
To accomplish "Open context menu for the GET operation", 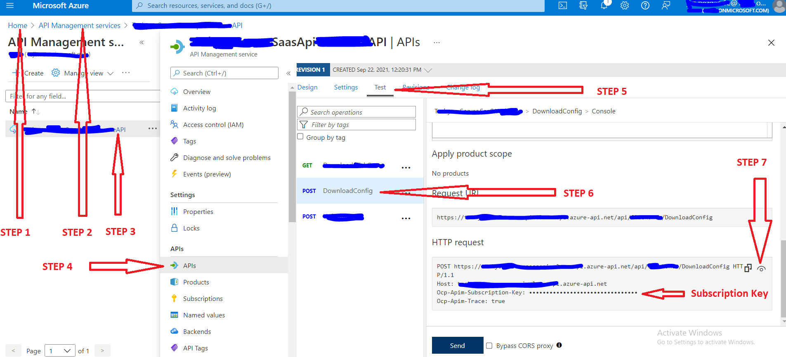I will pos(406,167).
